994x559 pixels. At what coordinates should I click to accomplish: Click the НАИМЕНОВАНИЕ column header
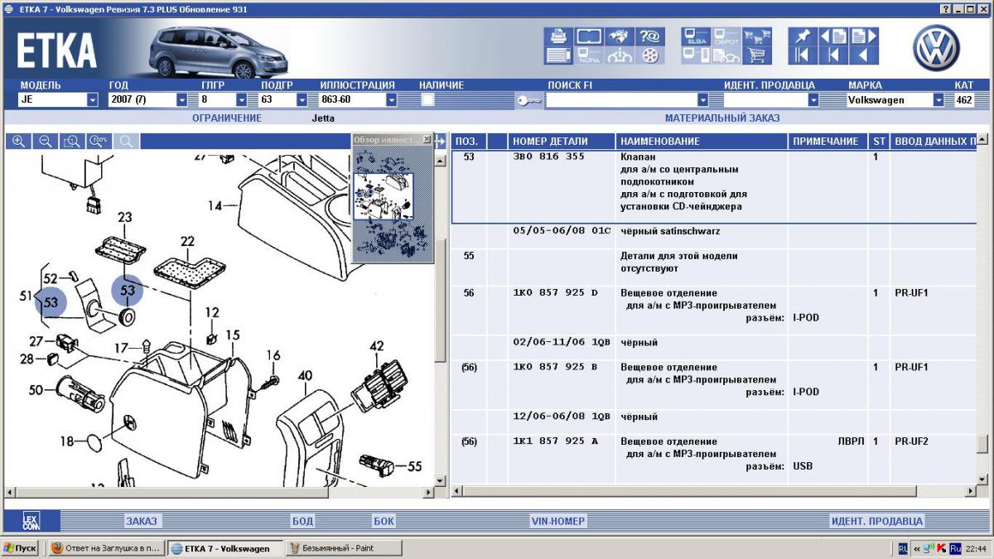click(x=702, y=142)
